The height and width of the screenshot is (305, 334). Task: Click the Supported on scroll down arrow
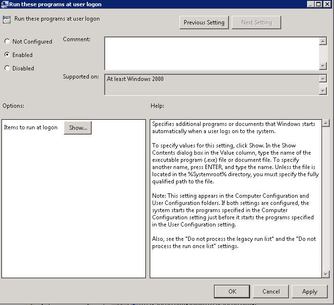coord(323,91)
